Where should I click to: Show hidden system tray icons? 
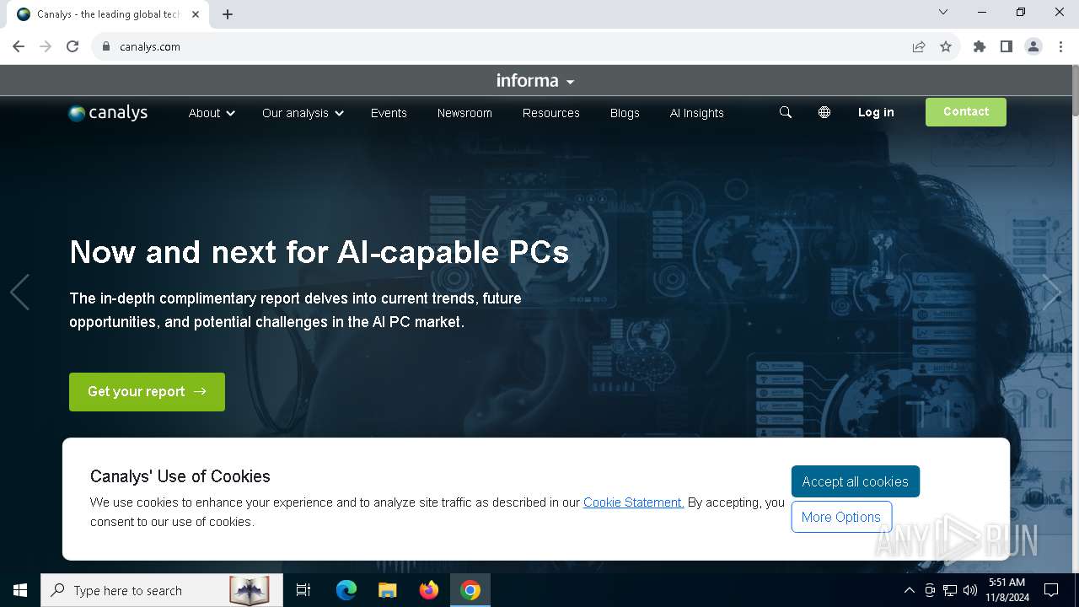909,590
